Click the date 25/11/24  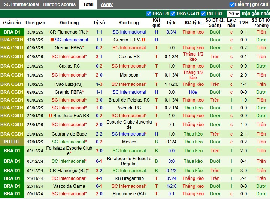pos(35,178)
